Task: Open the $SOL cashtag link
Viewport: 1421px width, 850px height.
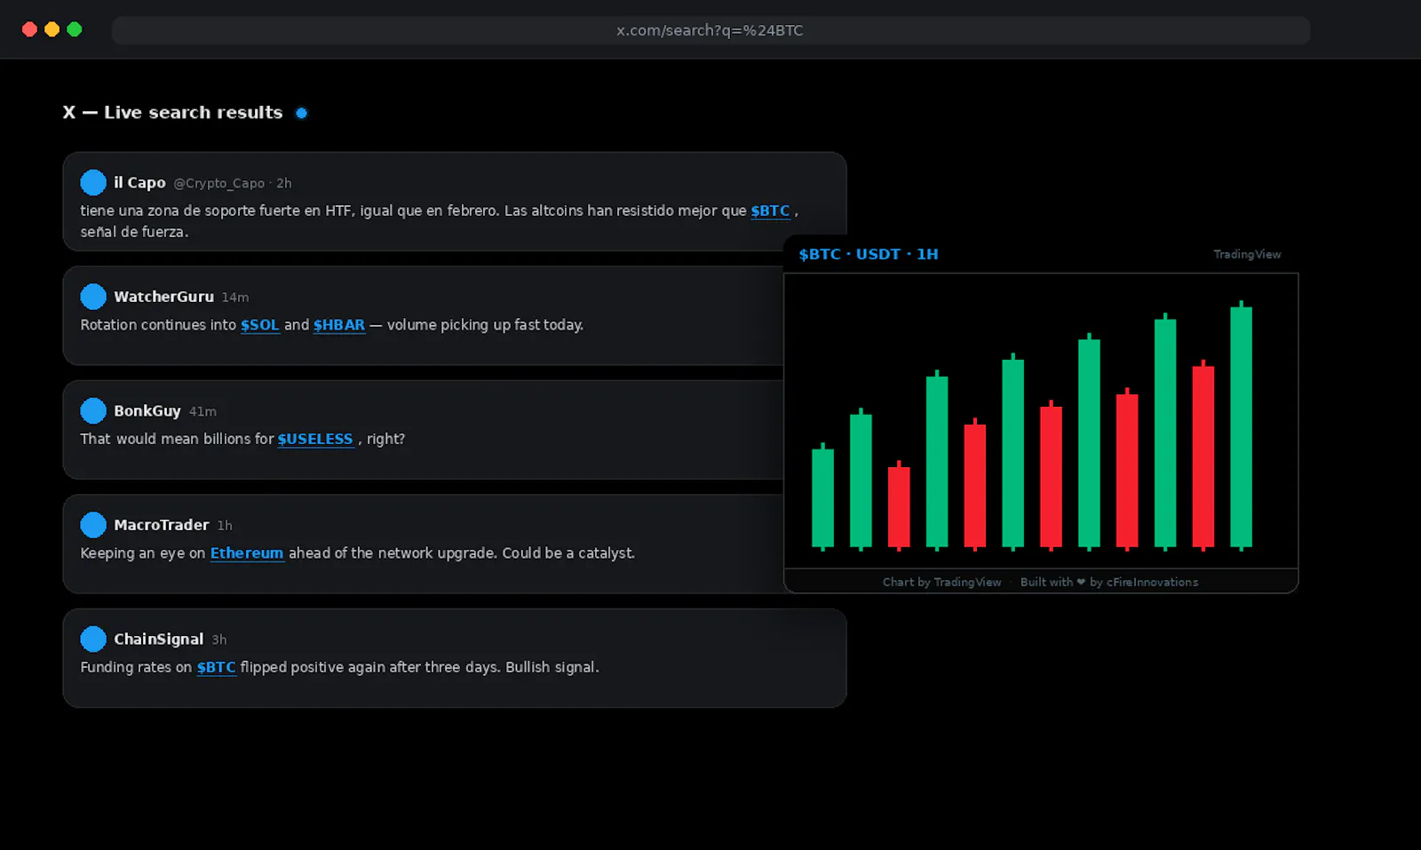Action: pyautogui.click(x=260, y=325)
